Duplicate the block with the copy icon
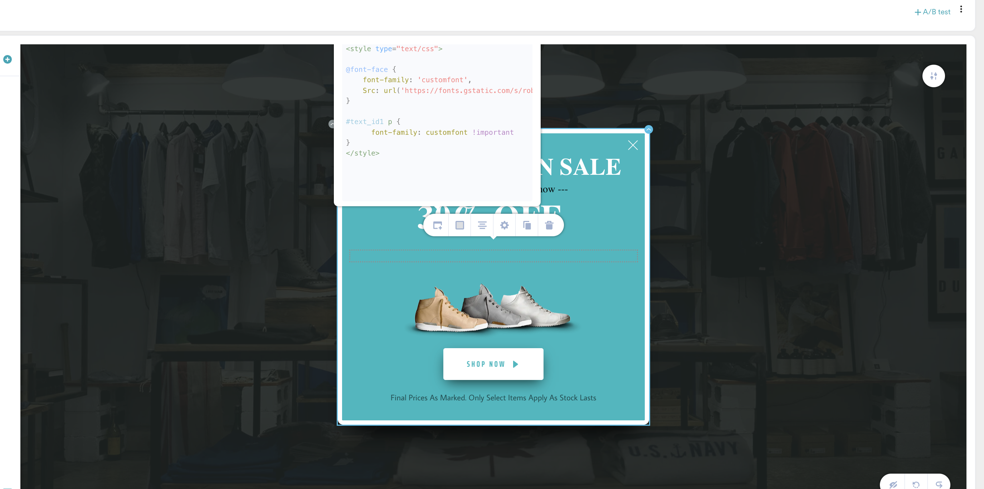Viewport: 984px width, 489px height. tap(527, 225)
